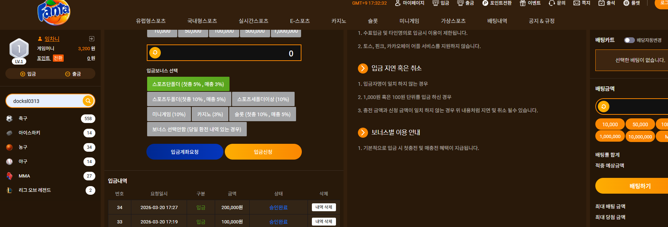Choose 보너스 선택안함 option

click(197, 129)
